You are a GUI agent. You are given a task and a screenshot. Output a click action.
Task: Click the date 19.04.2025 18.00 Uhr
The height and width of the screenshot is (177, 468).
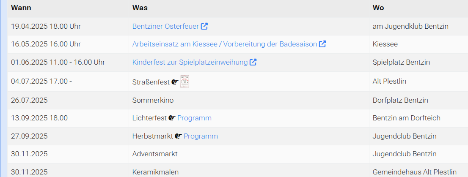tap(46, 26)
